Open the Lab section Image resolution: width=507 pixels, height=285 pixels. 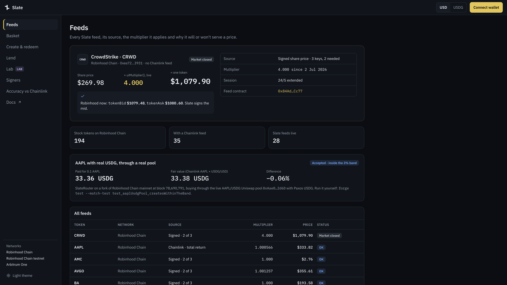pos(30,69)
